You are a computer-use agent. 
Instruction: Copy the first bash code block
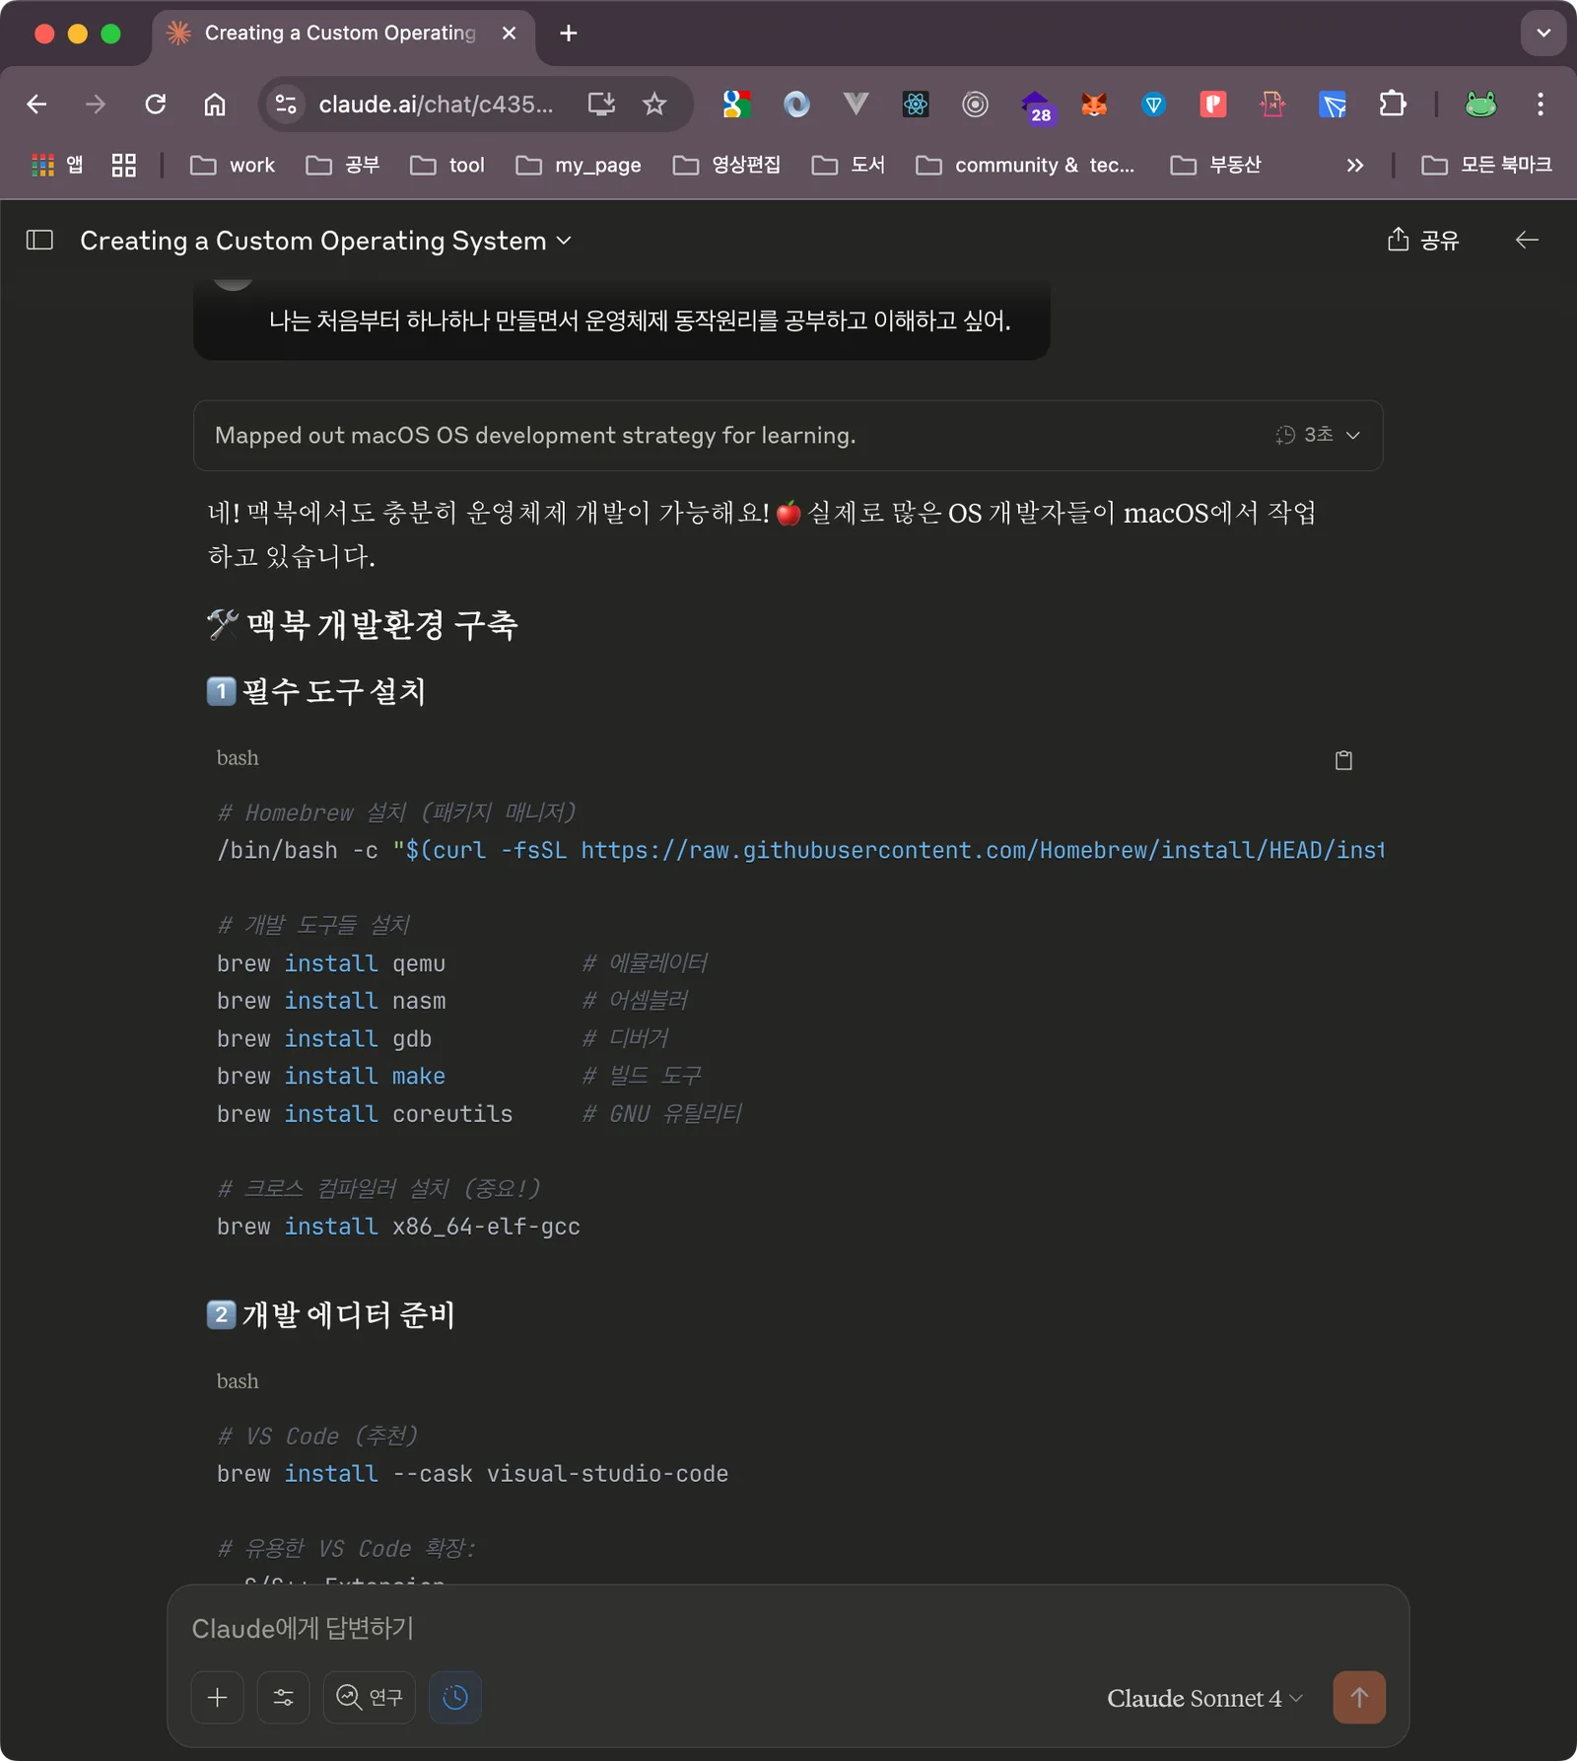point(1343,759)
